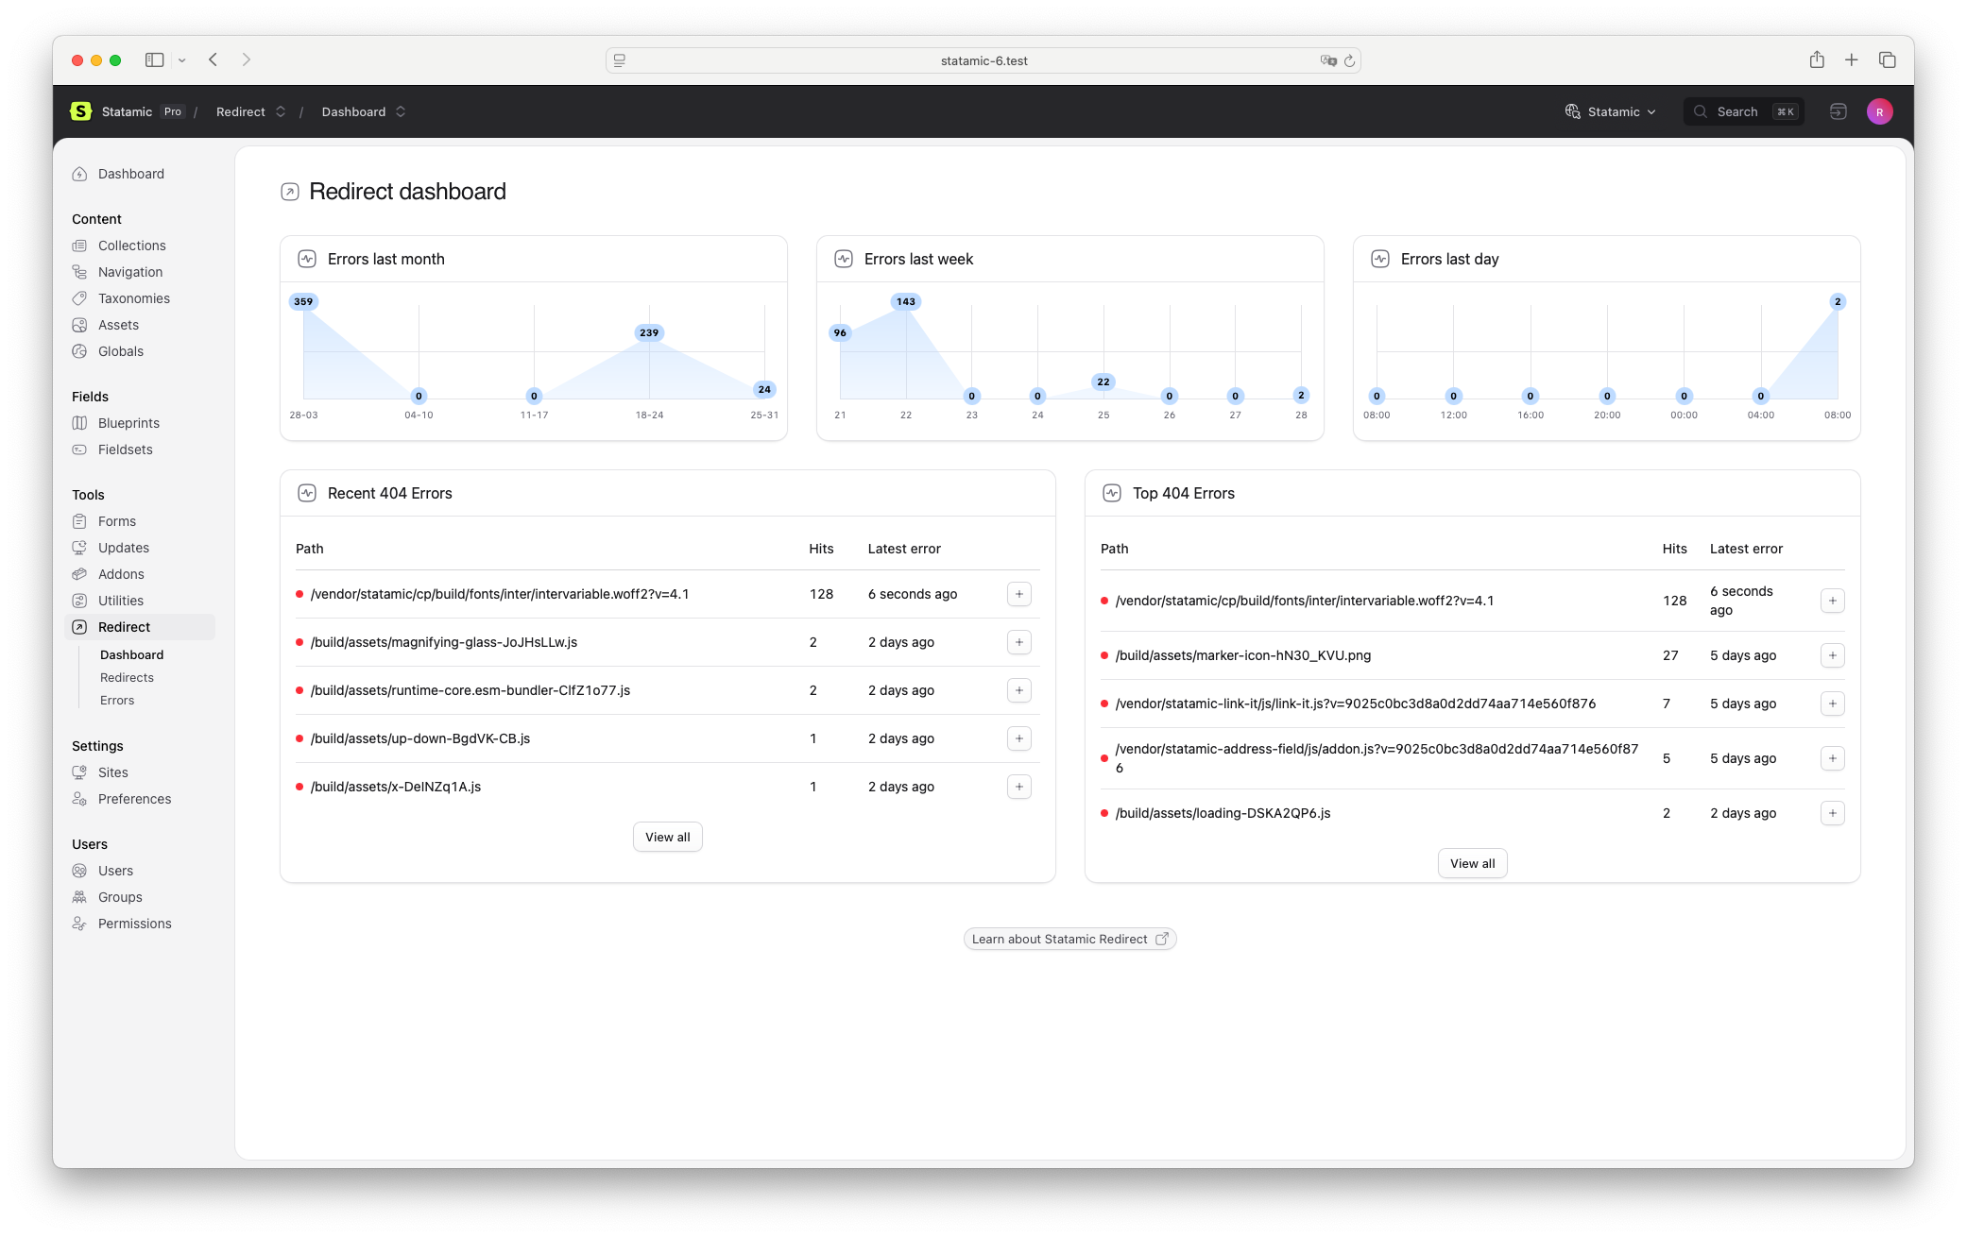Expand the Redirect breadcrumb dropdown

click(x=281, y=111)
